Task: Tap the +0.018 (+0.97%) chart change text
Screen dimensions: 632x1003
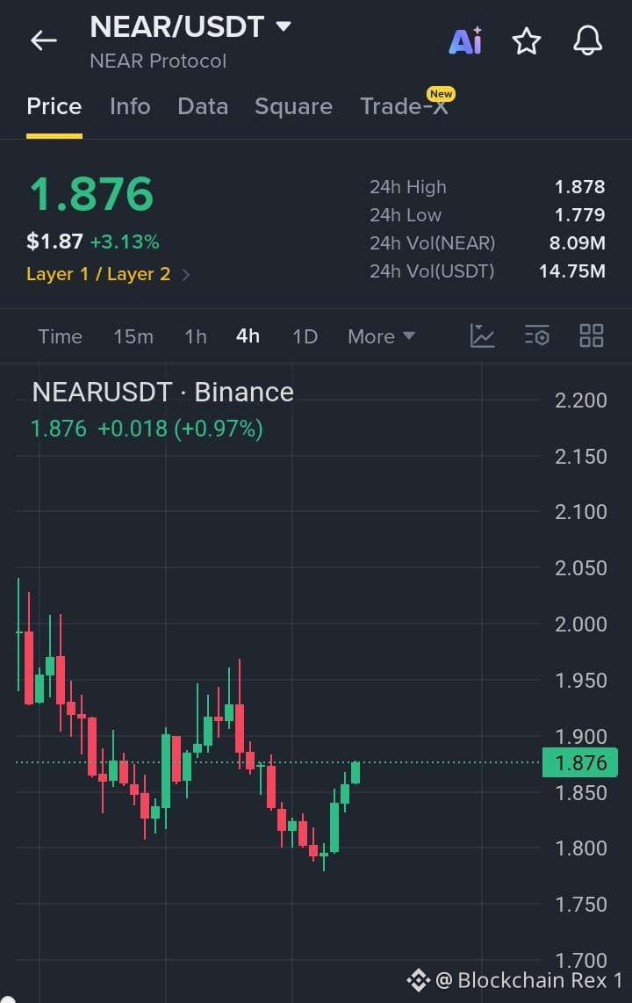Action: click(180, 429)
